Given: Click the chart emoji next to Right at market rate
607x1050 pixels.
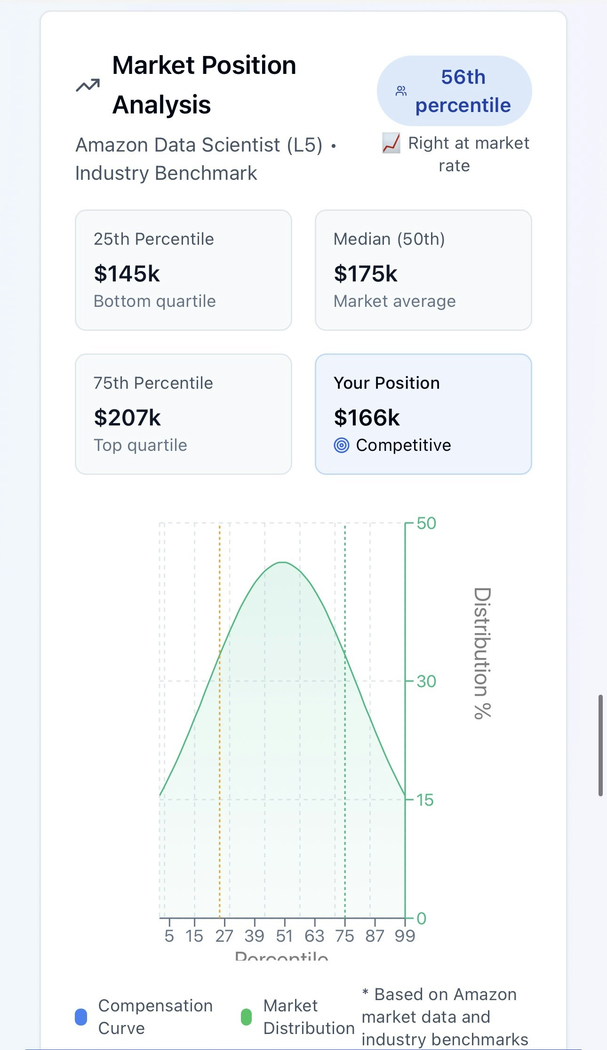Looking at the screenshot, I should pyautogui.click(x=391, y=143).
